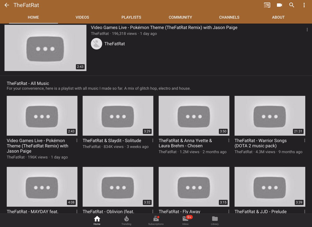This screenshot has height=227, width=312.
Task: Open the Cast to device icon
Action: 267,5
